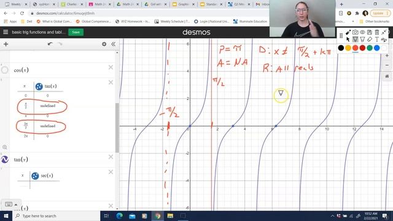Pick the green pen color
This screenshot has width=393, height=221.
pyautogui.click(x=370, y=48)
